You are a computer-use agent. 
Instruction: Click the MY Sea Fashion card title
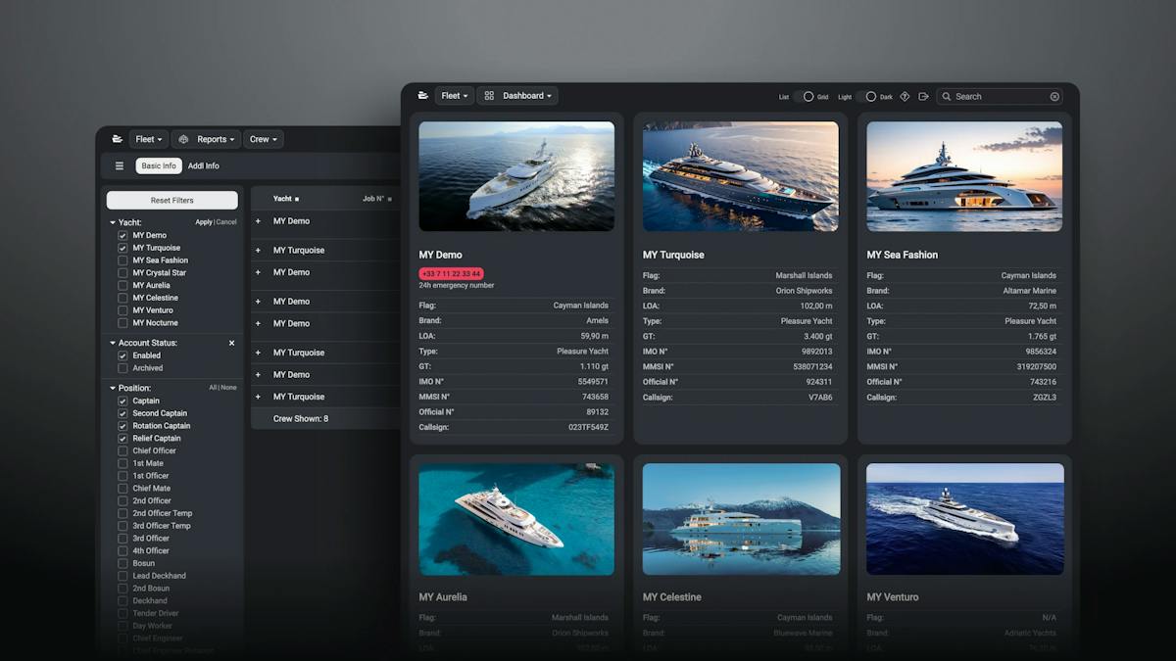(903, 255)
